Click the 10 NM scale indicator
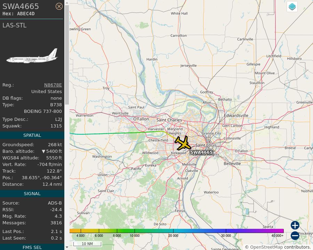This screenshot has height=250, width=313. (87, 244)
